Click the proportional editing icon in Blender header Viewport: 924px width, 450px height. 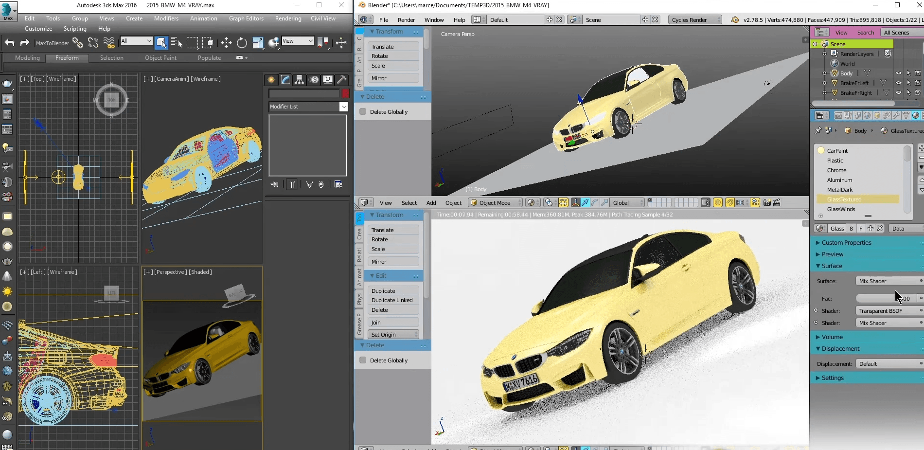(x=717, y=203)
